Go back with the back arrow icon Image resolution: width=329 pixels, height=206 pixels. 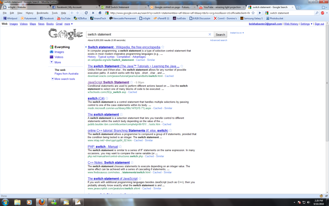click(x=72, y=13)
